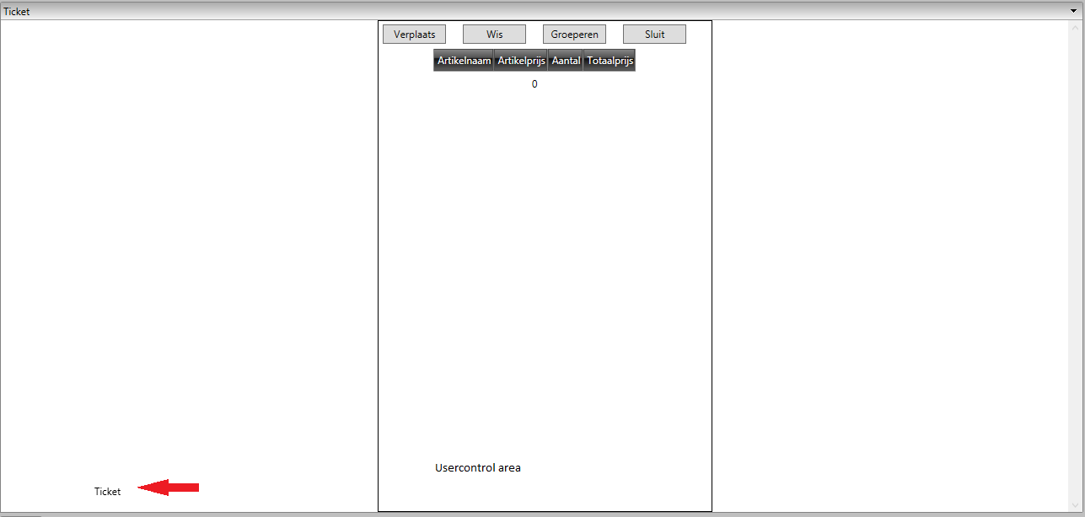Open the Ticket panel dropdown arrow
1085x517 pixels.
tap(1074, 11)
